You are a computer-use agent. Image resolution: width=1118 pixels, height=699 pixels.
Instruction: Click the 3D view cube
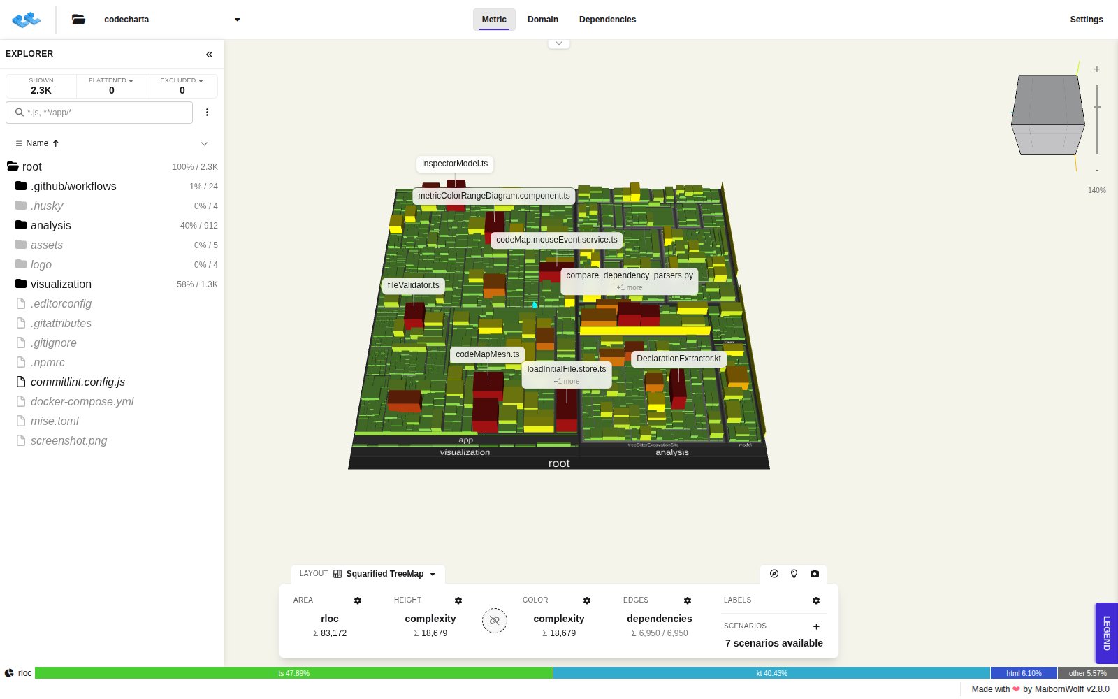[x=1047, y=114]
